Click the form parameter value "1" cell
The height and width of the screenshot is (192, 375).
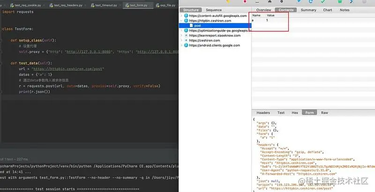pyautogui.click(x=267, y=20)
